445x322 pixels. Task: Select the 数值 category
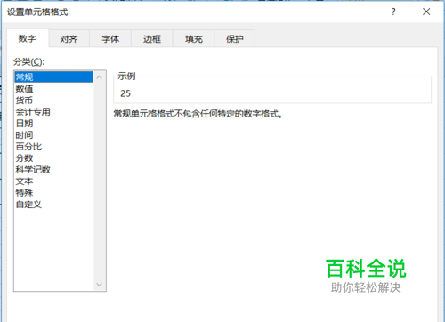[53, 89]
